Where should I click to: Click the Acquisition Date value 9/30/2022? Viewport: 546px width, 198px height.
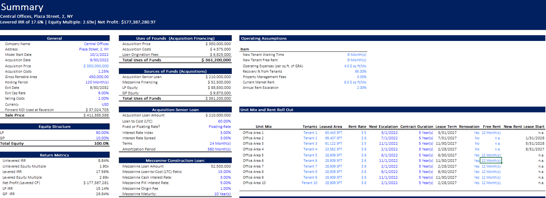[99, 60]
